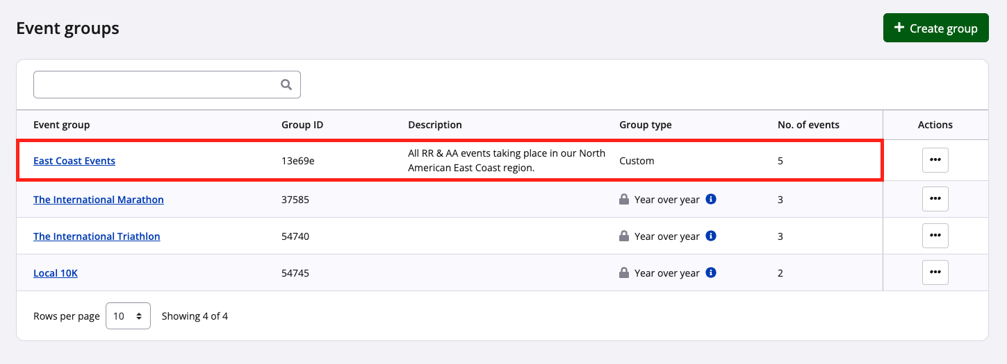This screenshot has width=1007, height=364.
Task: Click the search magnifier icon
Action: 286,85
